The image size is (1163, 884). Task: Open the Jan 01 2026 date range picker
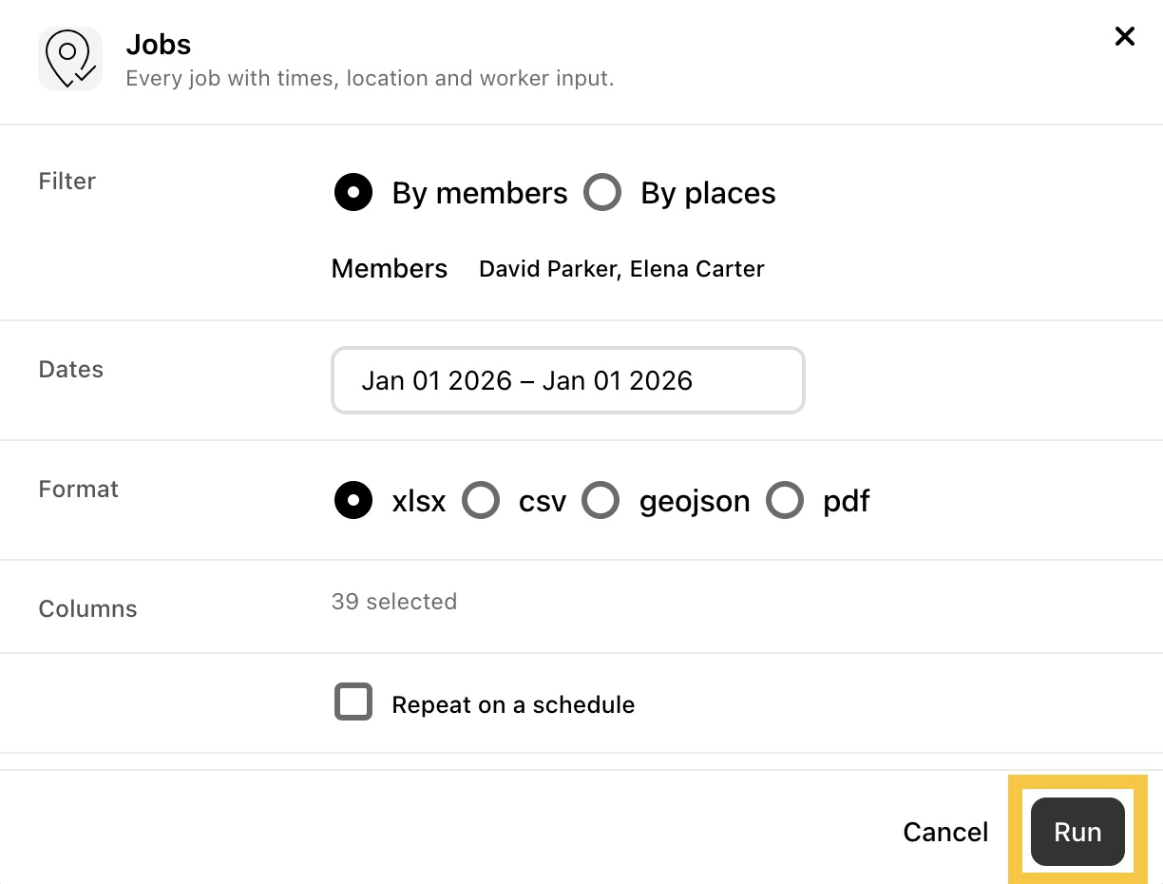click(x=568, y=380)
